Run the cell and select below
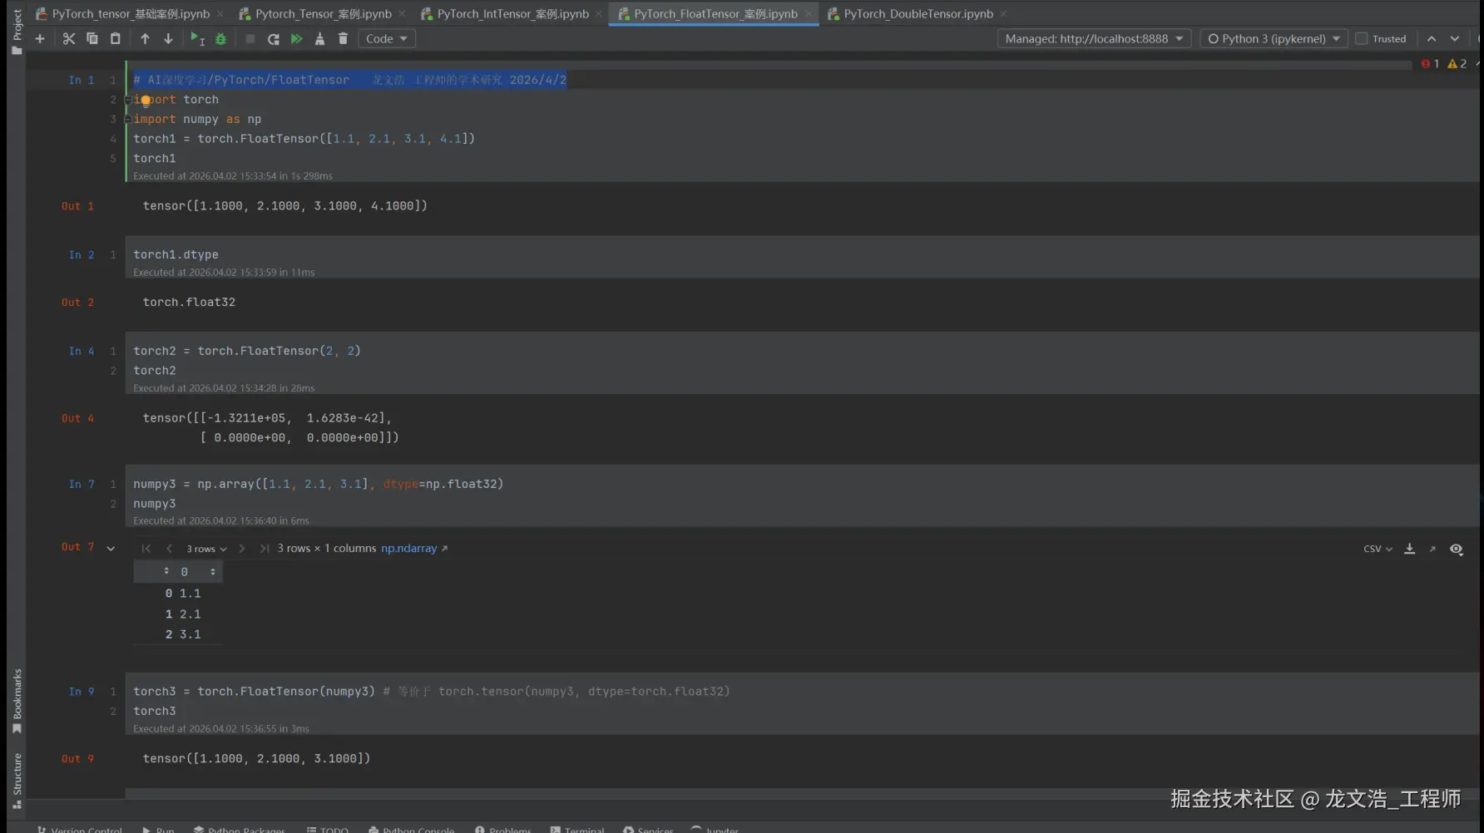 (x=197, y=39)
